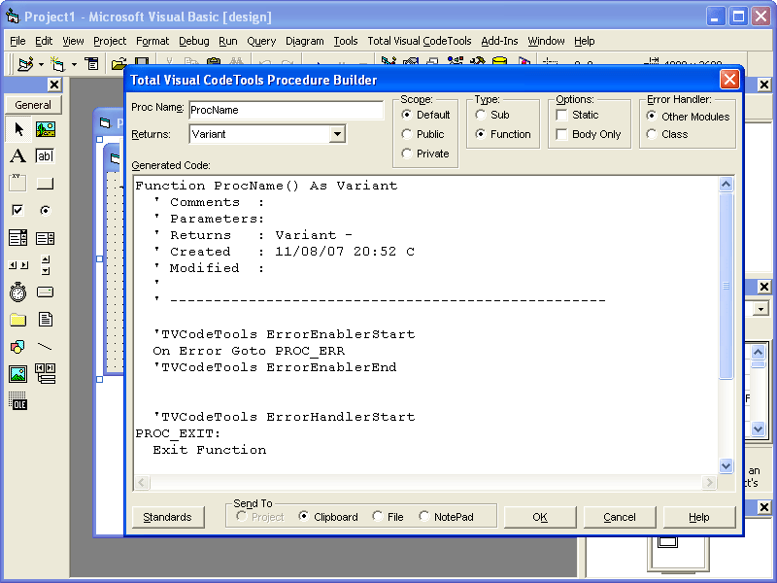The height and width of the screenshot is (583, 777).
Task: Open the Project menu
Action: pos(110,41)
